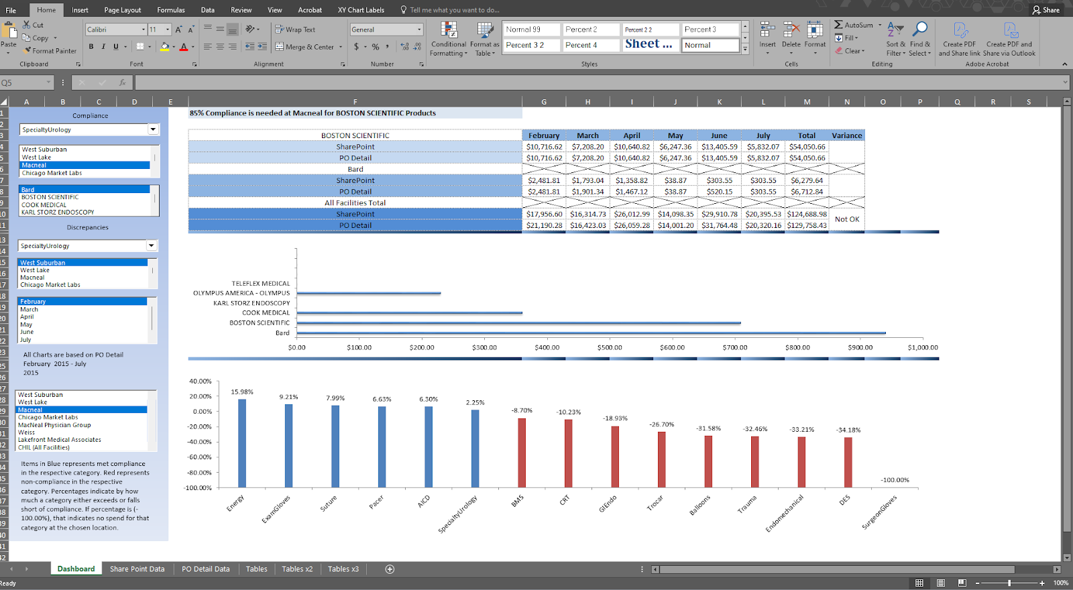Viewport: 1073px width, 590px height.
Task: Click Decrease Font Size icon
Action: [x=190, y=29]
